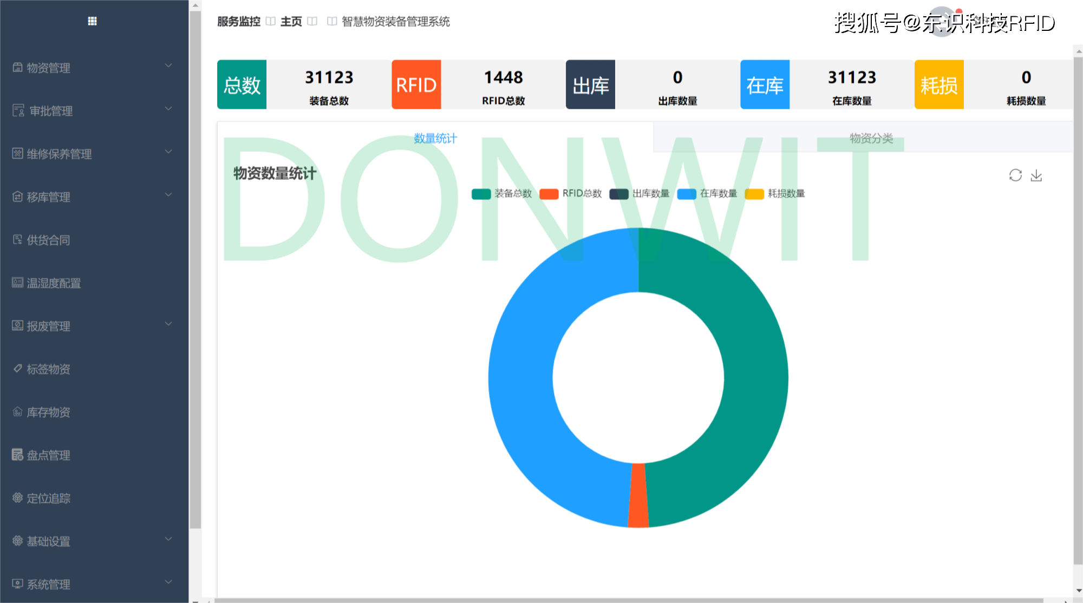Open 盘点管理 menu item
The height and width of the screenshot is (603, 1083).
coord(94,455)
